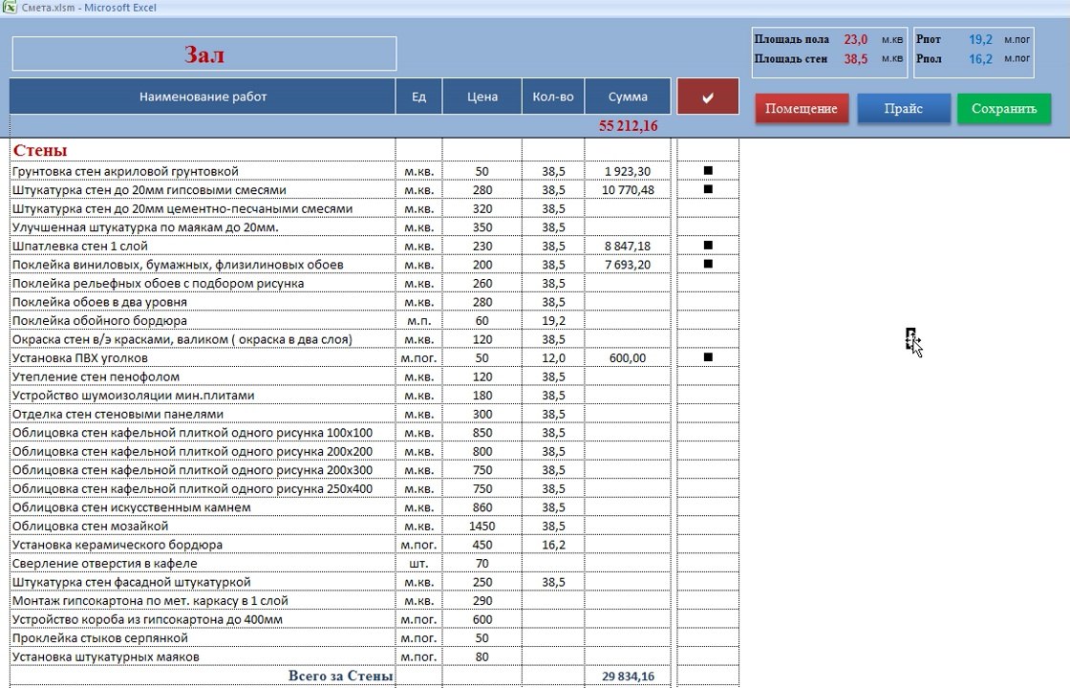The height and width of the screenshot is (688, 1070).
Task: Select sum cell 7 693,20
Action: click(x=628, y=264)
